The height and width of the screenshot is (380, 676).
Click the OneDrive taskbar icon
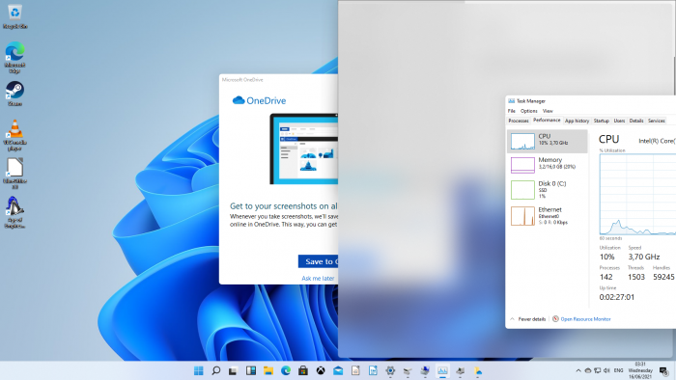tap(478, 370)
